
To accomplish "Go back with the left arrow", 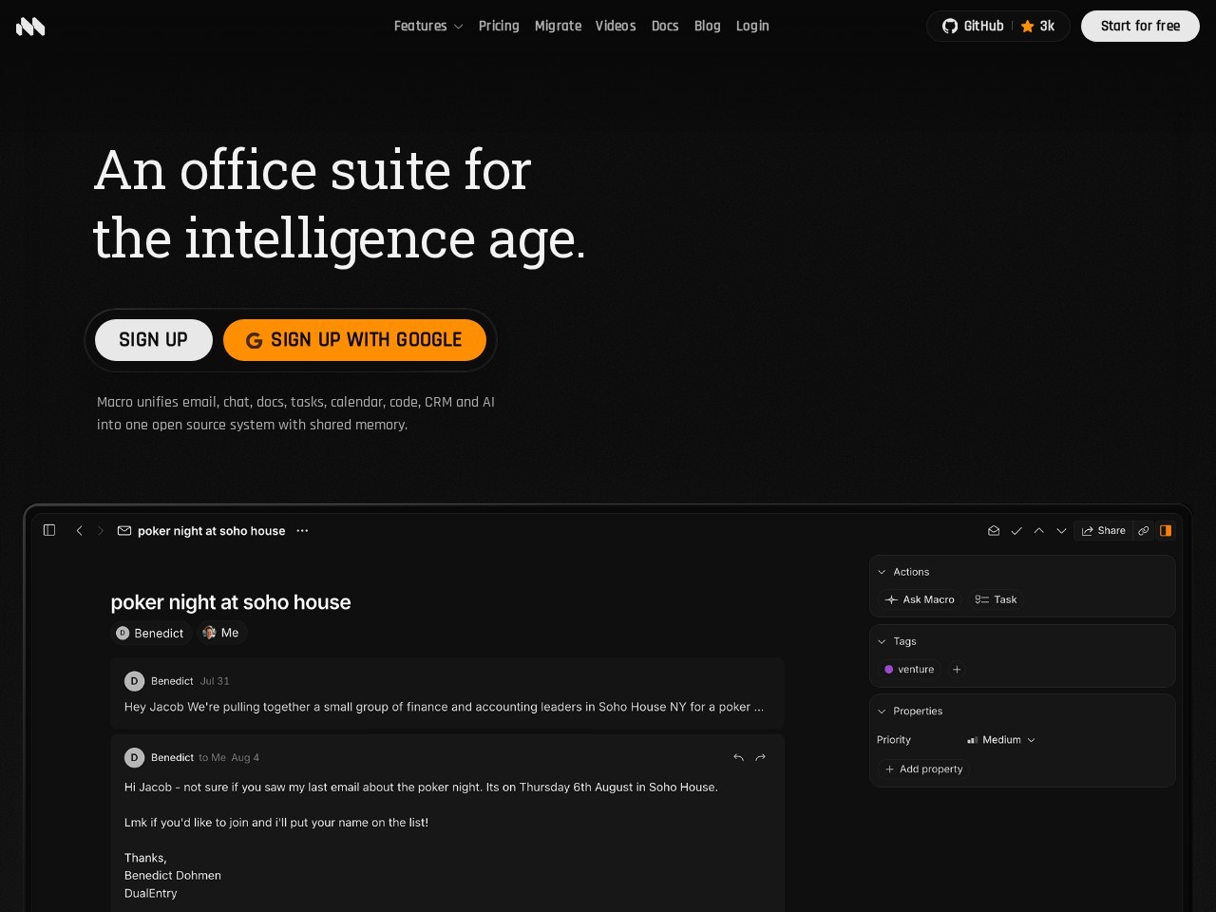I will (x=79, y=531).
